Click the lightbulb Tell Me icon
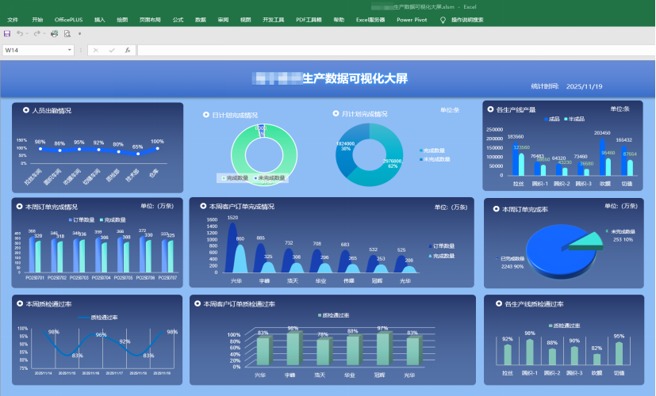 point(443,19)
